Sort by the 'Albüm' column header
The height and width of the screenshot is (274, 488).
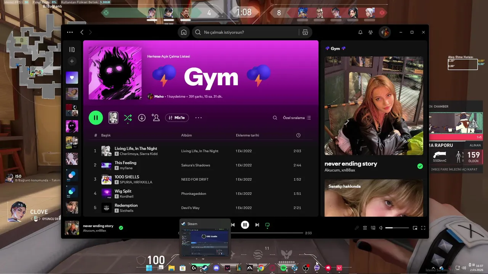click(x=186, y=135)
